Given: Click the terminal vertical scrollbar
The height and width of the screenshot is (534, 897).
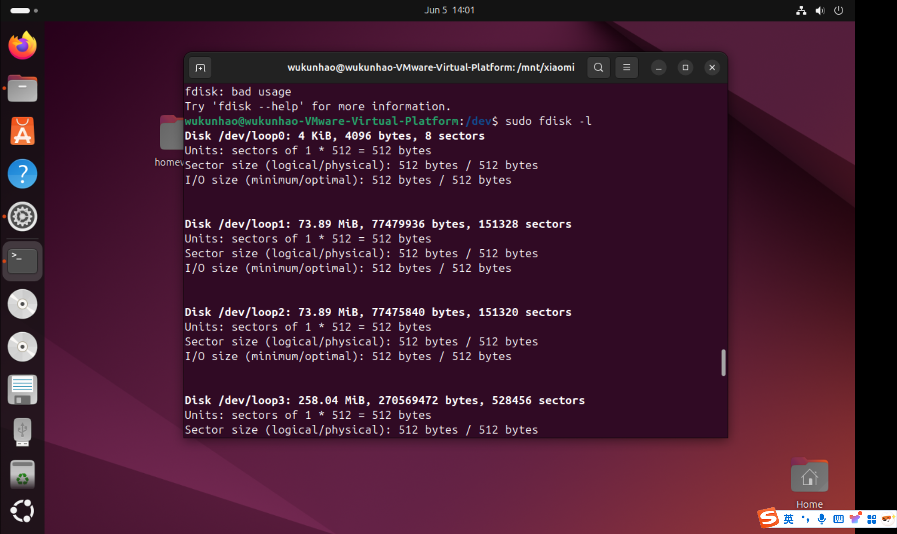Looking at the screenshot, I should (x=723, y=363).
